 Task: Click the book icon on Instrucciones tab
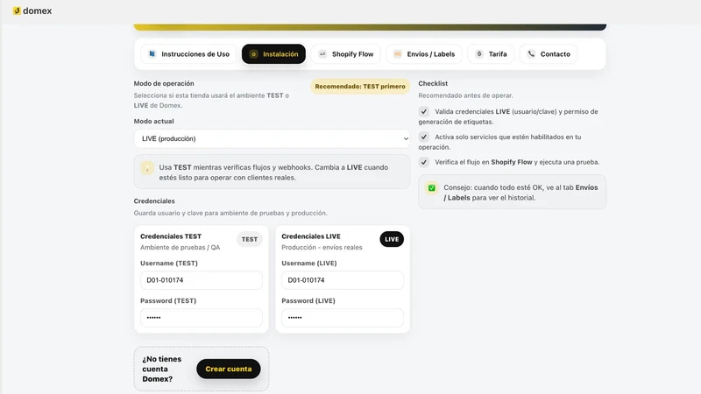[x=152, y=54]
